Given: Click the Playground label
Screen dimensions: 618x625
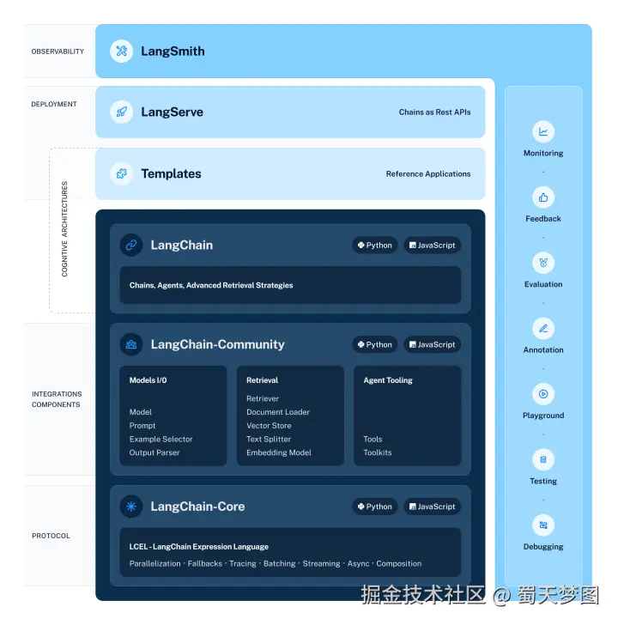Looking at the screenshot, I should click(x=543, y=416).
